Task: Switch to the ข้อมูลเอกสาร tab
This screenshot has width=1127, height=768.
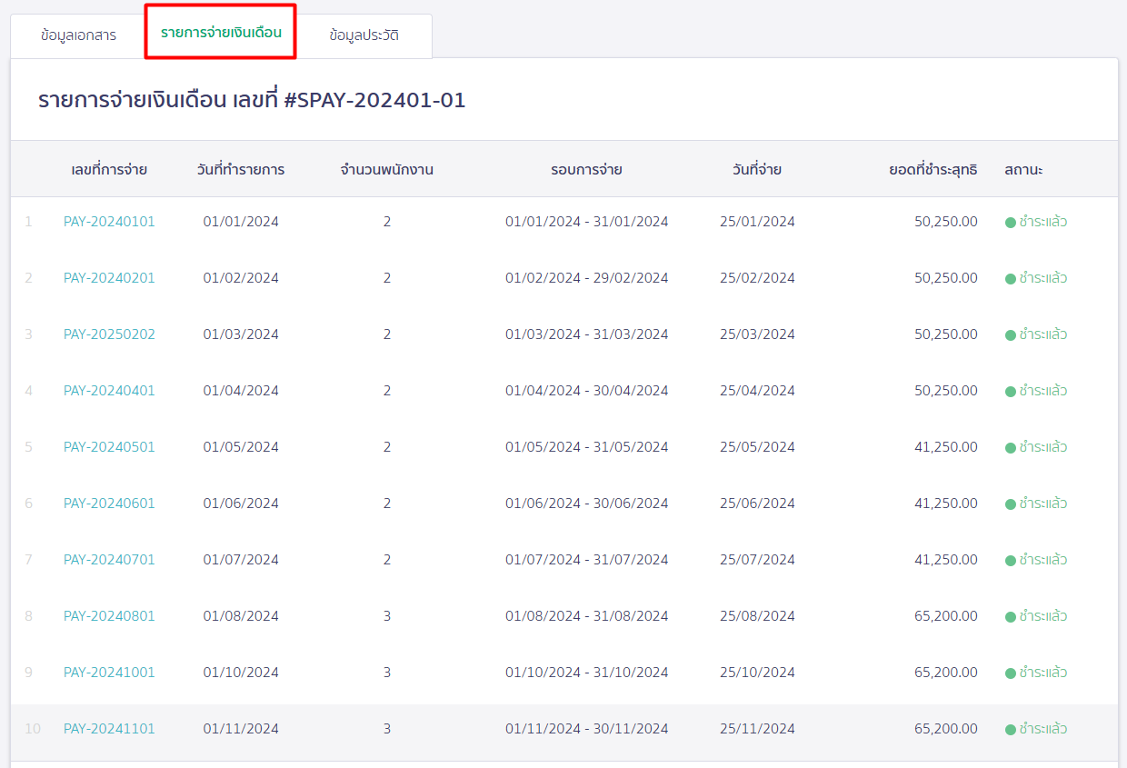Action: pos(77,35)
